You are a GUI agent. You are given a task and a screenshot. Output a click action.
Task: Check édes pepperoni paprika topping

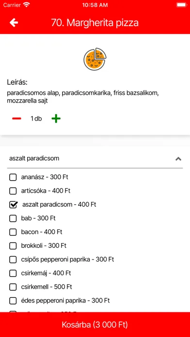click(13, 301)
